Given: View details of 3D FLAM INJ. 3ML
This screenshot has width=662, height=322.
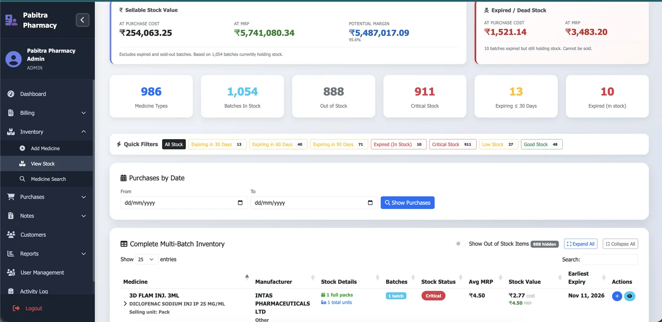Looking at the screenshot, I should click(x=630, y=296).
